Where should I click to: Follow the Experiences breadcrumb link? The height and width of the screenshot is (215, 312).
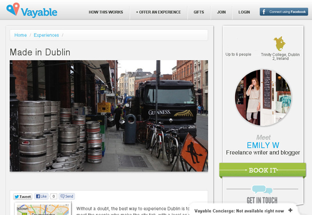click(47, 35)
